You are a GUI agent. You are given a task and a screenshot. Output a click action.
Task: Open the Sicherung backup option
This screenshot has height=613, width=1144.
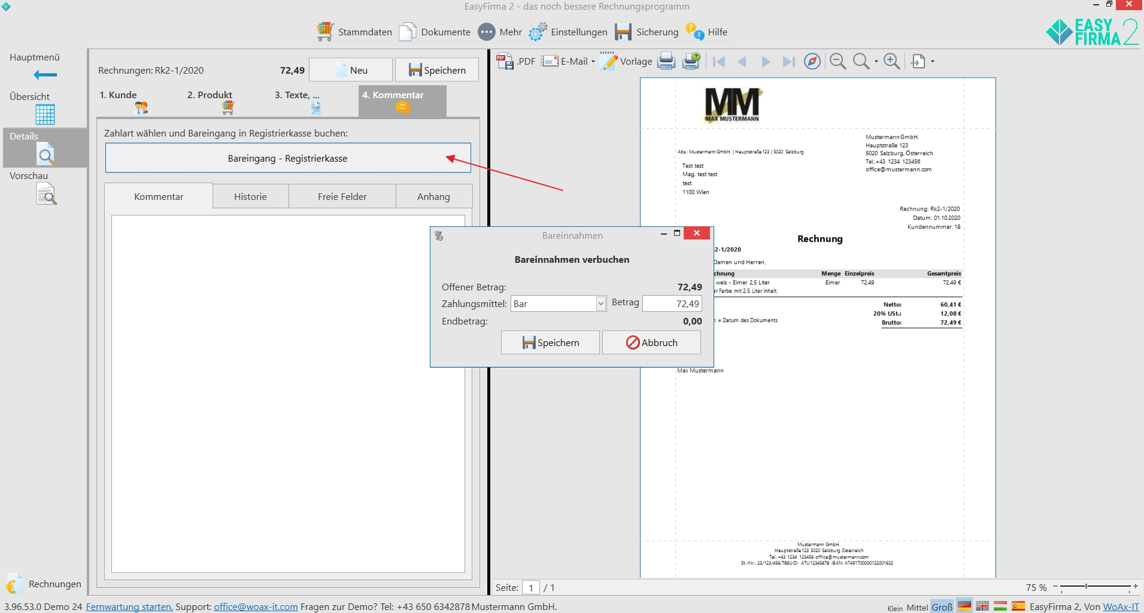[647, 32]
